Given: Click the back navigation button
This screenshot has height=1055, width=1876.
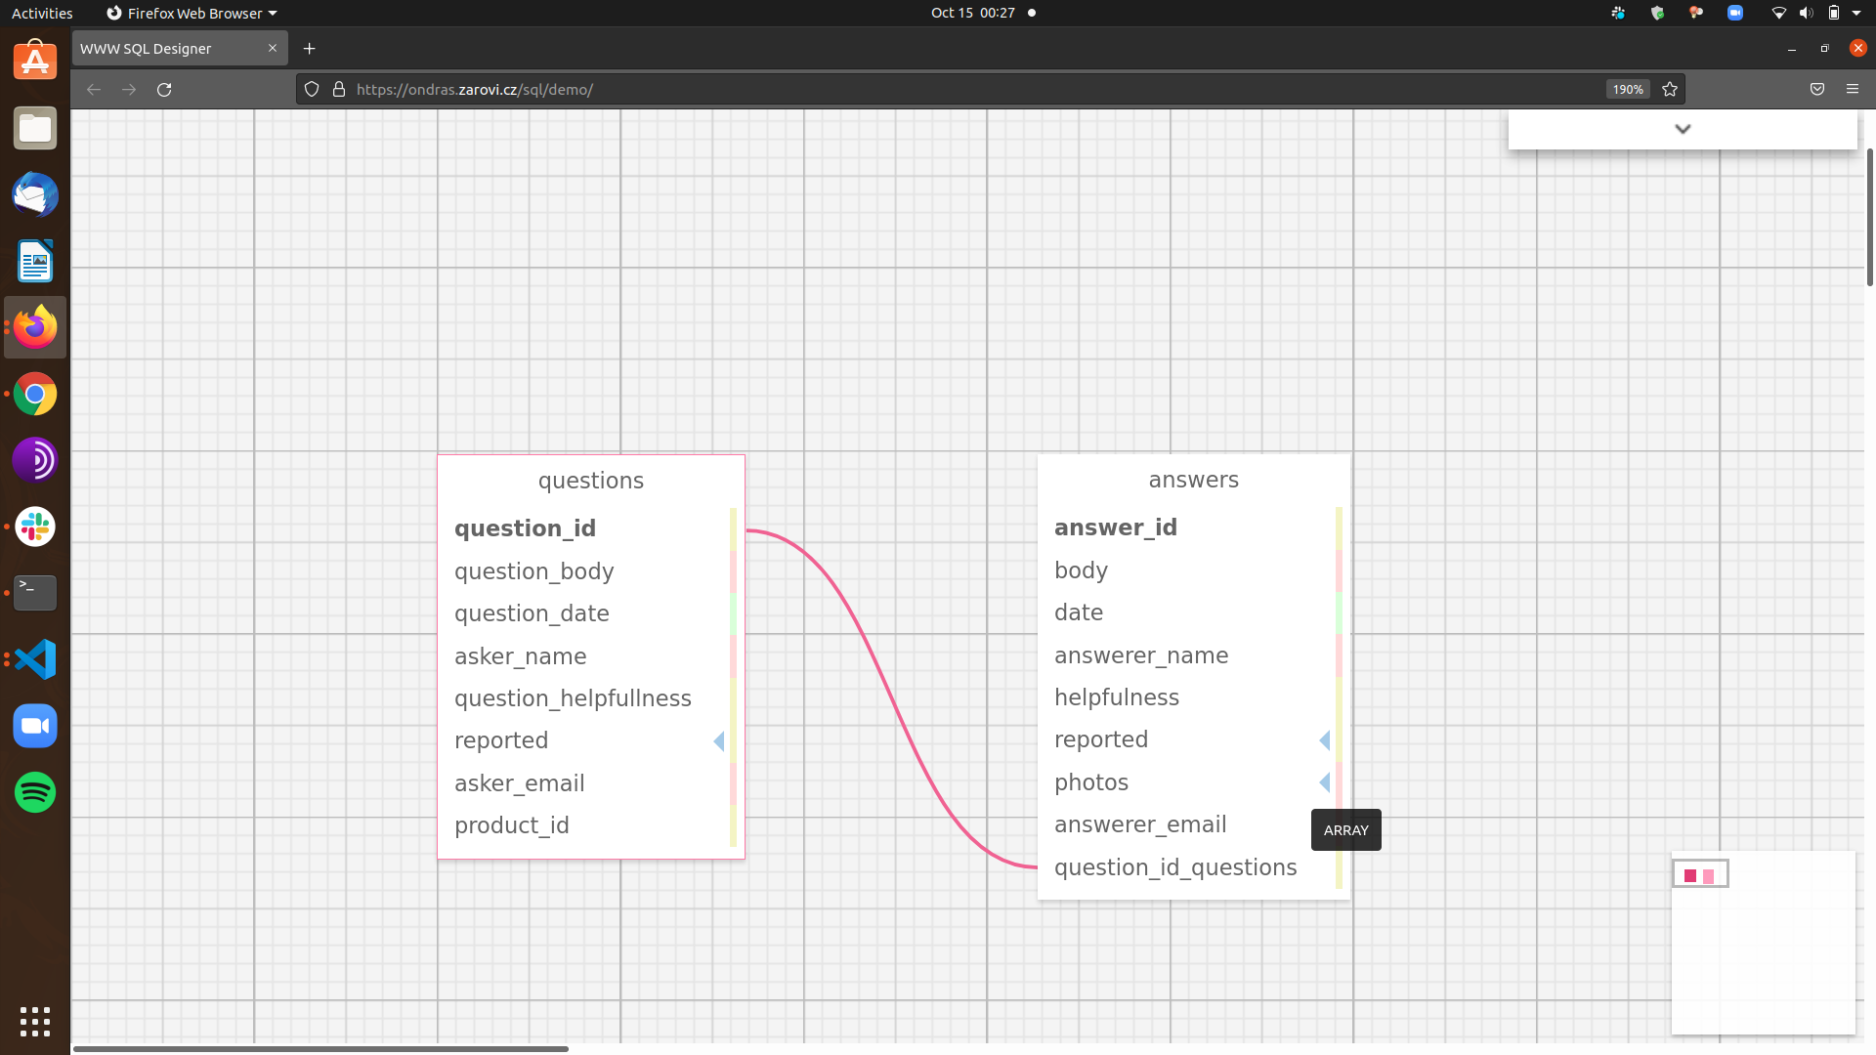Looking at the screenshot, I should pyautogui.click(x=93, y=89).
